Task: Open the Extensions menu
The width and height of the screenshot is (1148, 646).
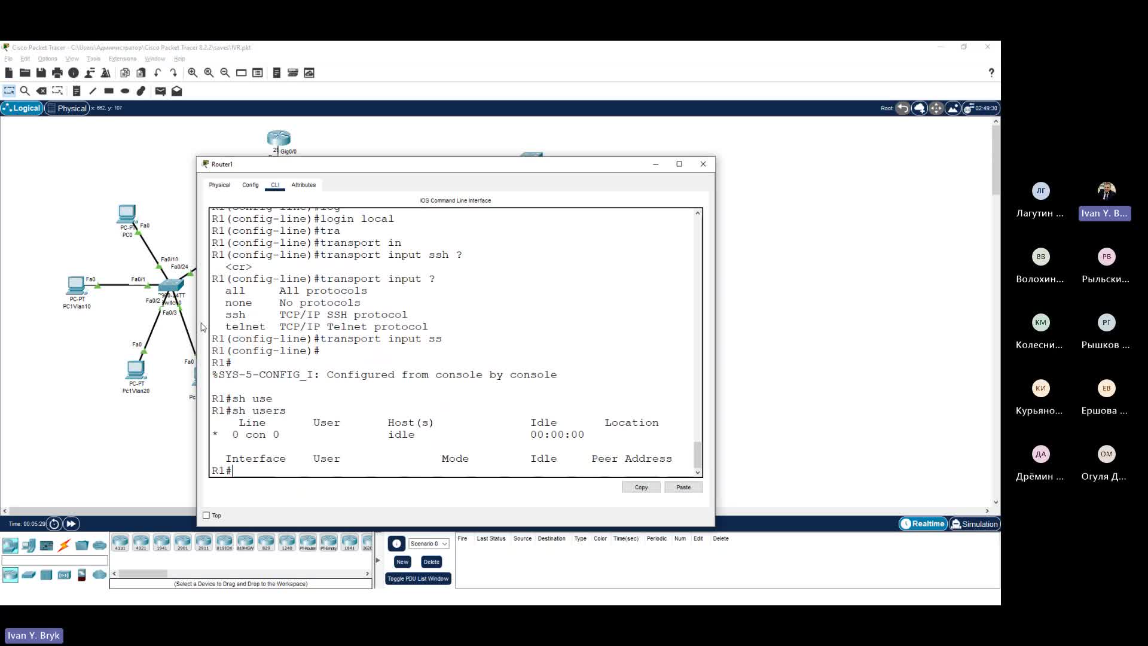Action: click(x=123, y=59)
